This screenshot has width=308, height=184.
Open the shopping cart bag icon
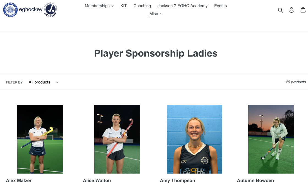(303, 10)
